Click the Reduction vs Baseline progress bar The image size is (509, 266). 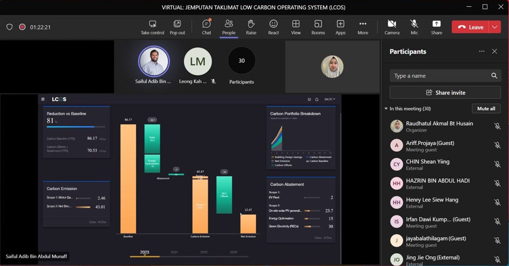point(76,127)
